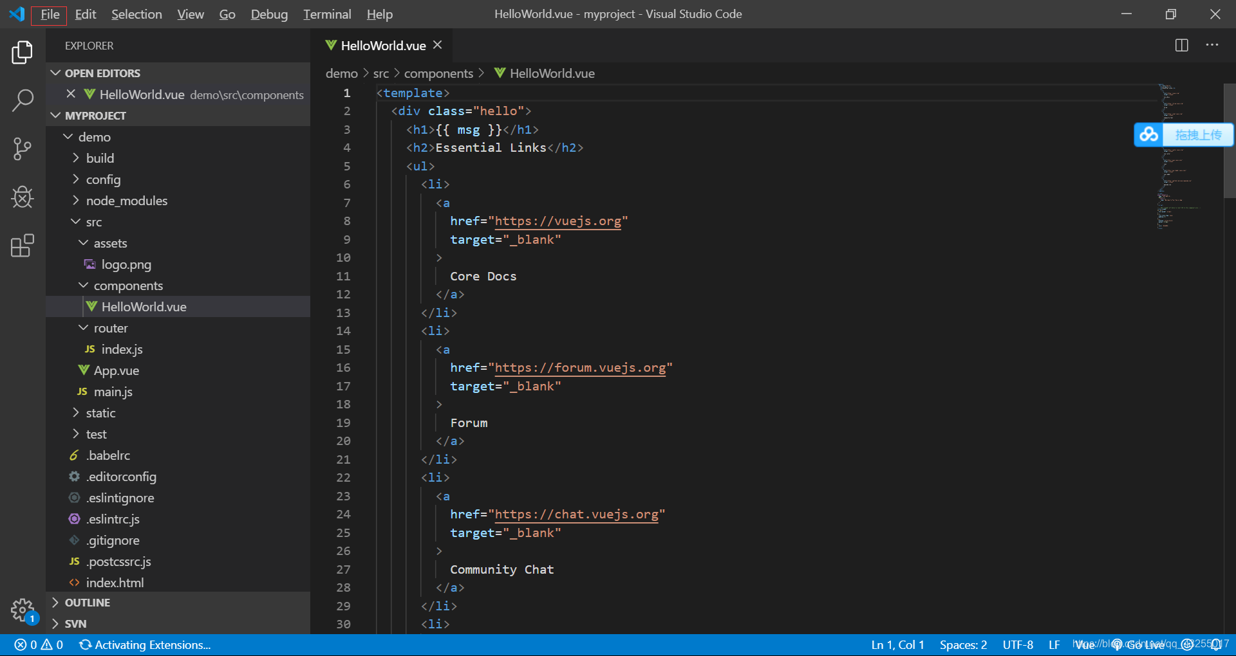This screenshot has width=1236, height=656.
Task: Collapse the demo folder
Action: [178, 136]
